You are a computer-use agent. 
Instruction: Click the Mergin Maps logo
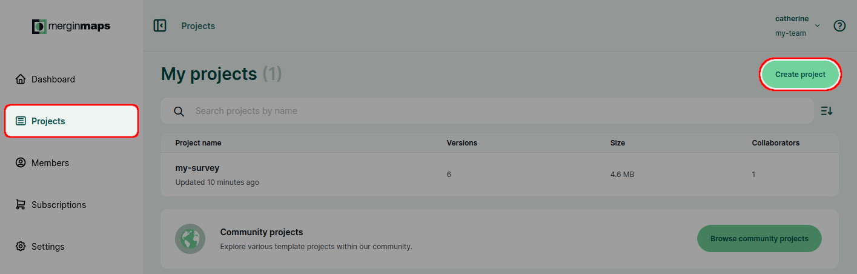pos(71,26)
